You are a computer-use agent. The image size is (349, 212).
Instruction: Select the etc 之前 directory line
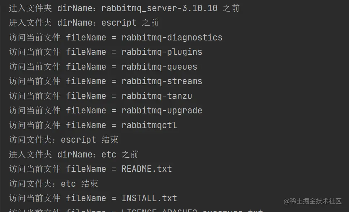[x=74, y=154]
